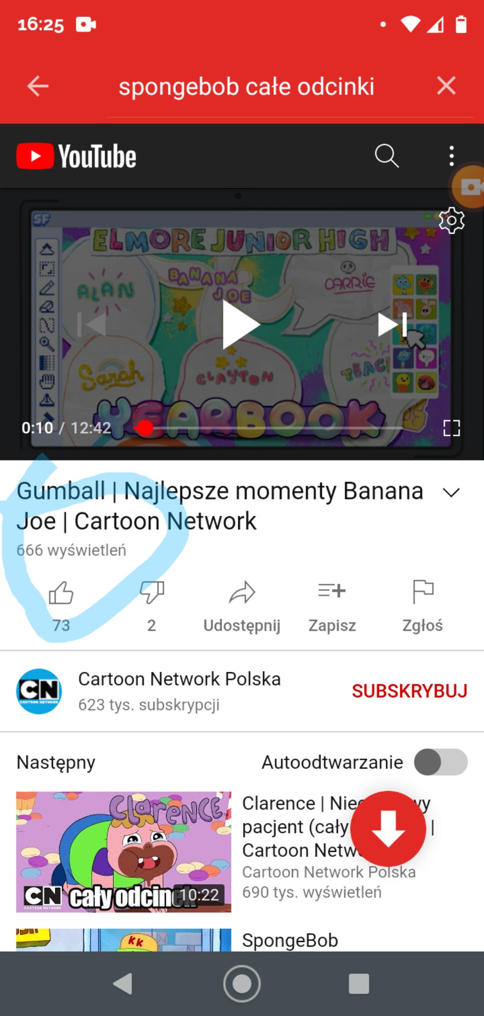Play the video with center play button
Screen dimensions: 484x1016
point(242,325)
